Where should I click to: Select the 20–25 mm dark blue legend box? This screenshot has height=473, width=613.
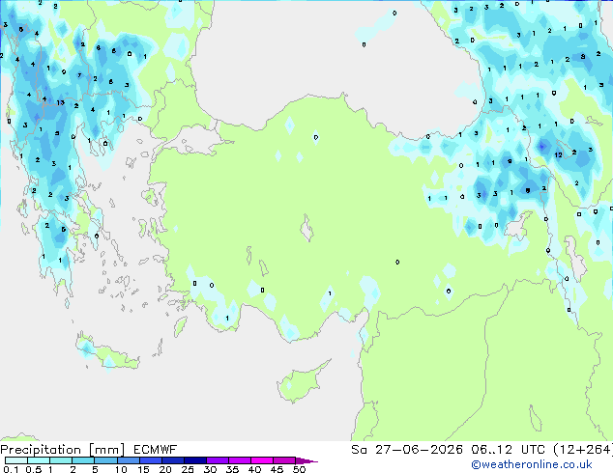172,460
